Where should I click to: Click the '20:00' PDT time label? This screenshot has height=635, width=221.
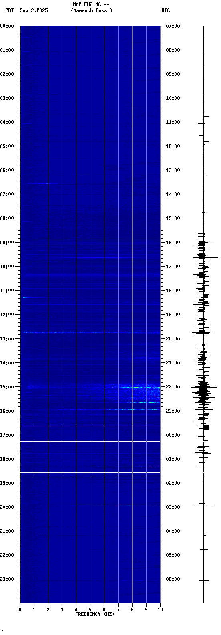(x=7, y=507)
